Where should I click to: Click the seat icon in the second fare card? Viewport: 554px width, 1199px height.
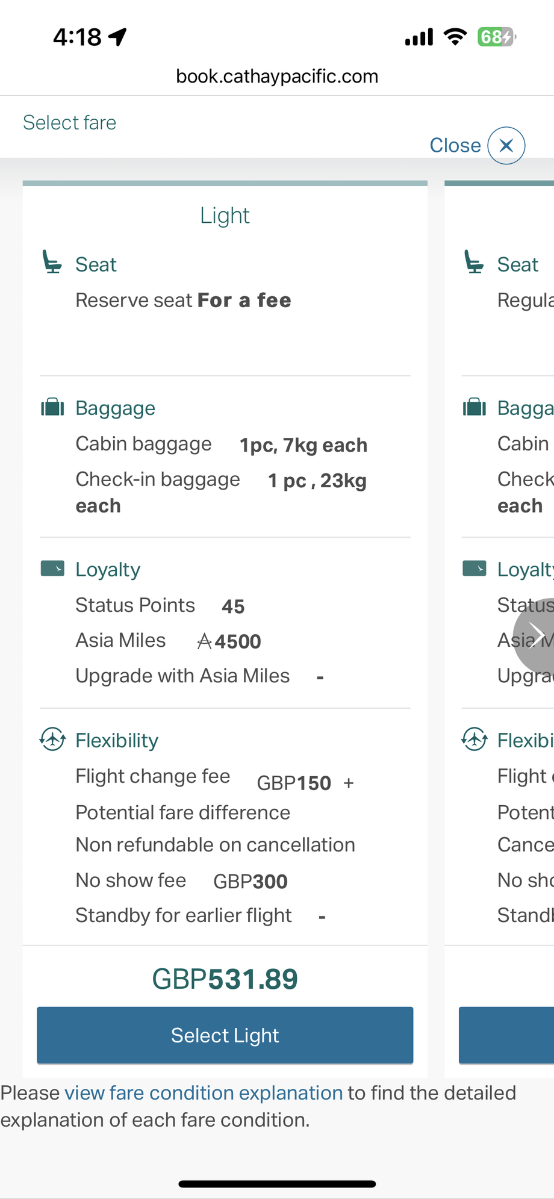coord(474,263)
